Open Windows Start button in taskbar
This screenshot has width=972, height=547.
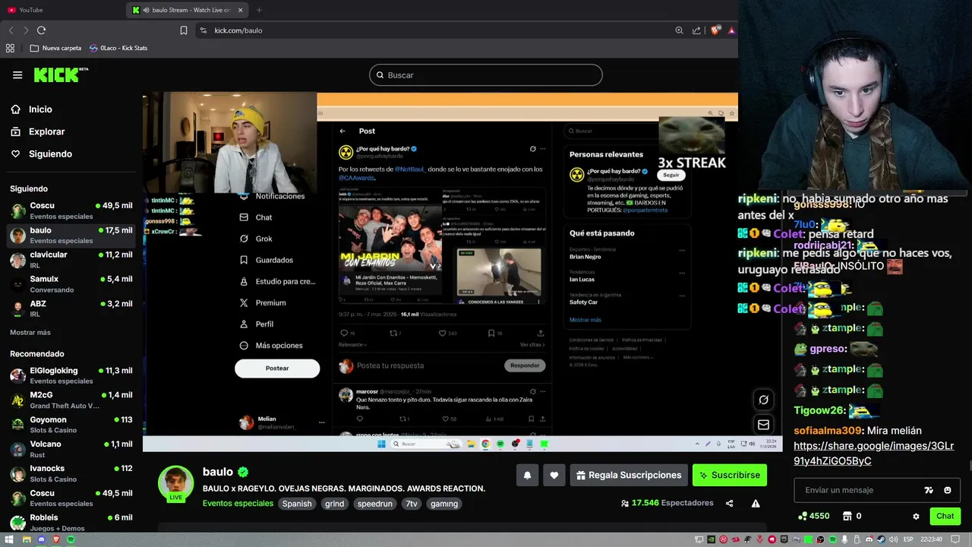(x=8, y=539)
